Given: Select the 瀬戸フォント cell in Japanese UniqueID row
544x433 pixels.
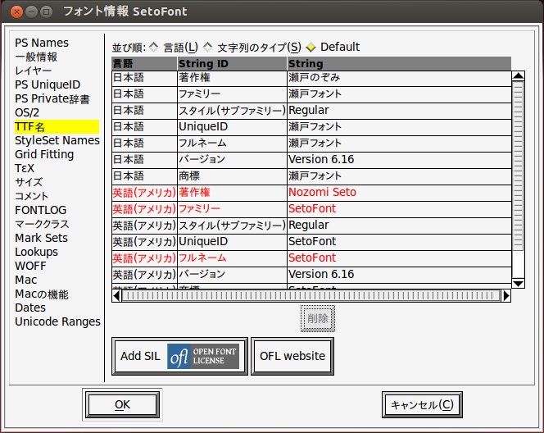Looking at the screenshot, I should [399, 127].
